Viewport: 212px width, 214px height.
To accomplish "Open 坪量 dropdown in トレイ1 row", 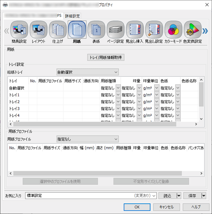I will pos(139,95).
